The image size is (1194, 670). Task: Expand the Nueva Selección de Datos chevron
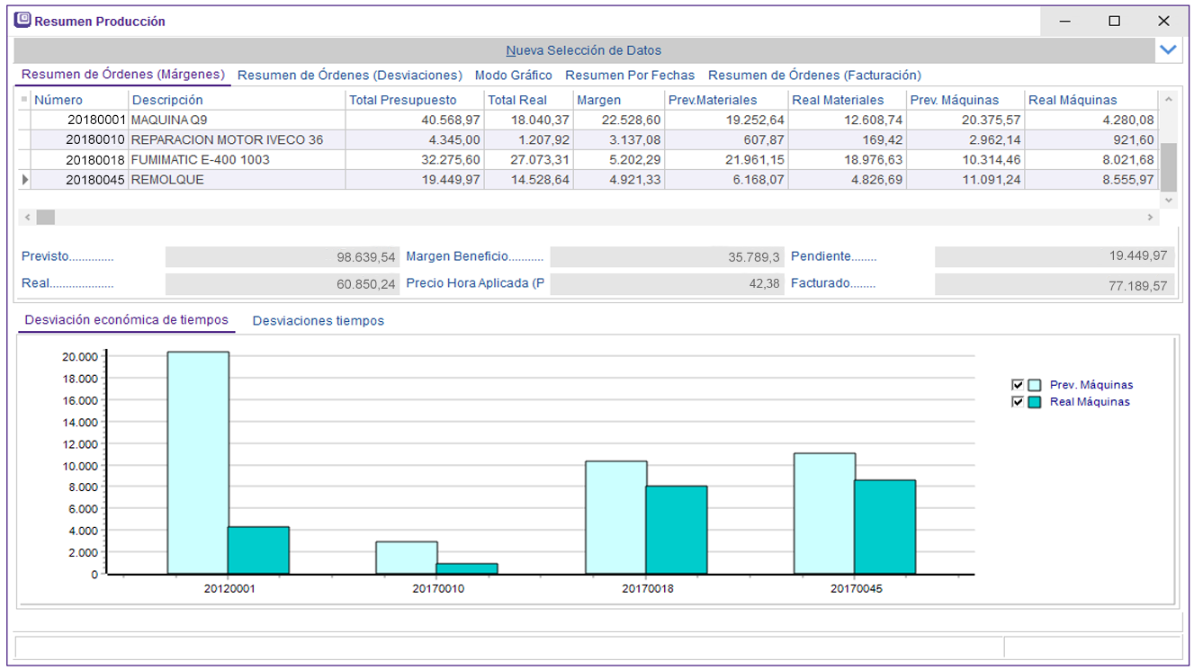(1168, 50)
